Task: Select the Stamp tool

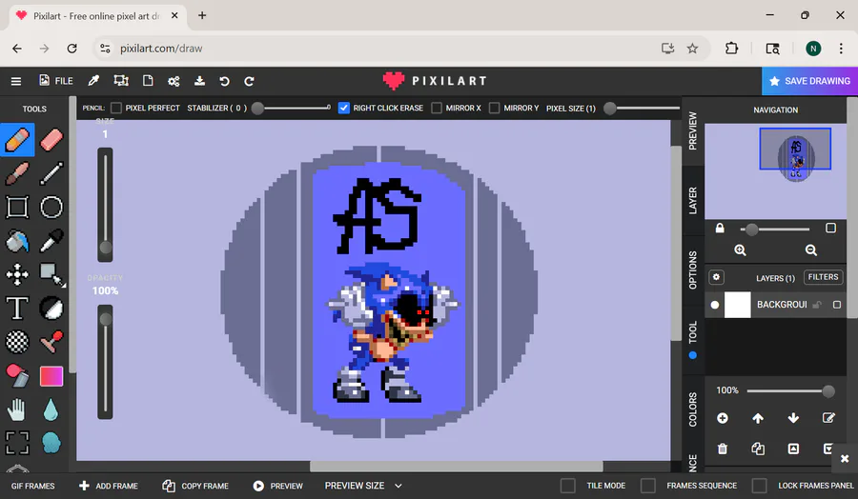Action: 51,342
